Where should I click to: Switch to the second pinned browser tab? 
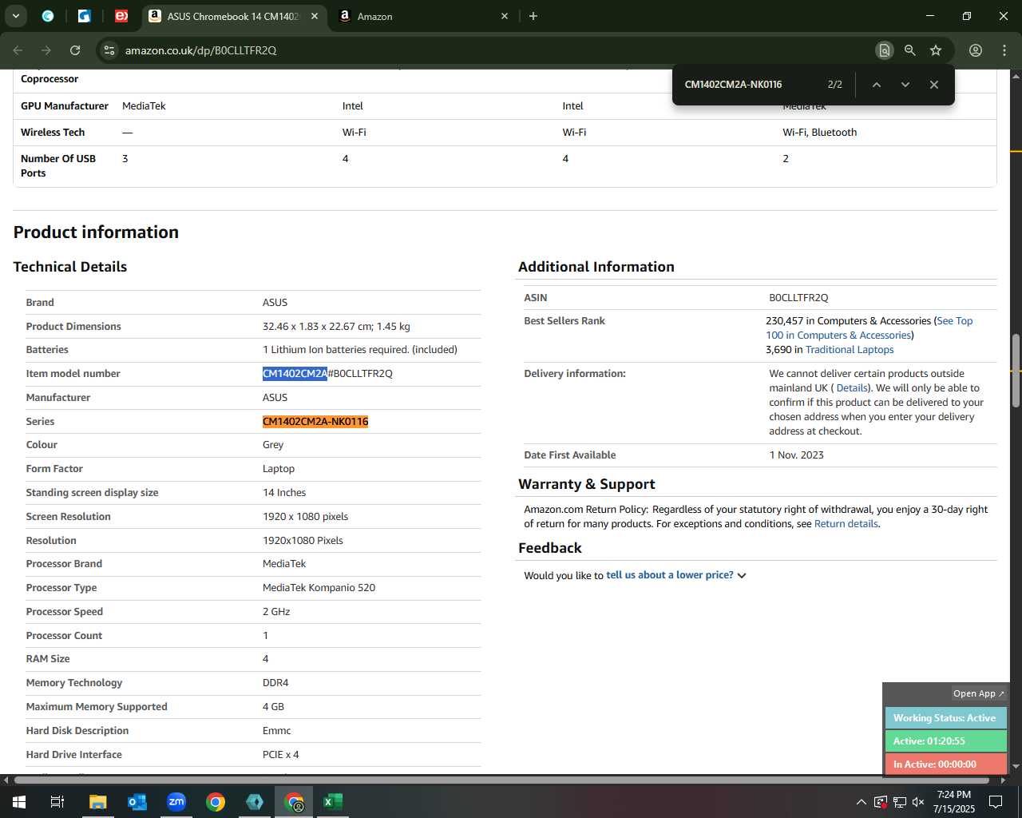click(85, 16)
